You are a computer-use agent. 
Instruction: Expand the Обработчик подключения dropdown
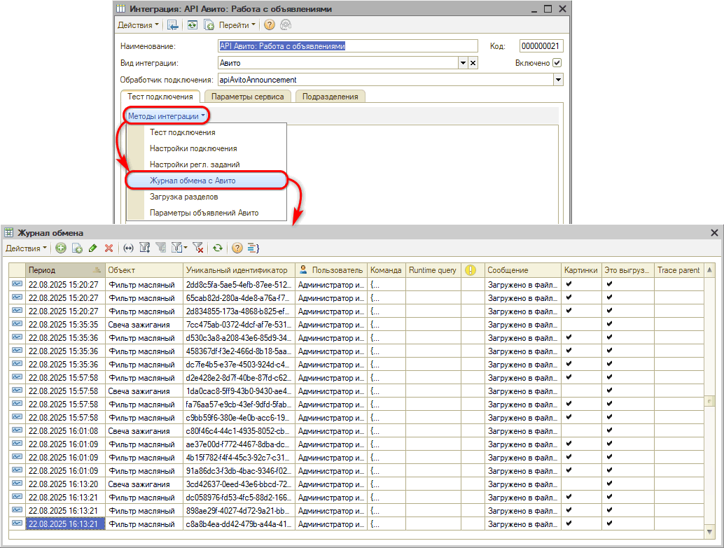tap(558, 80)
